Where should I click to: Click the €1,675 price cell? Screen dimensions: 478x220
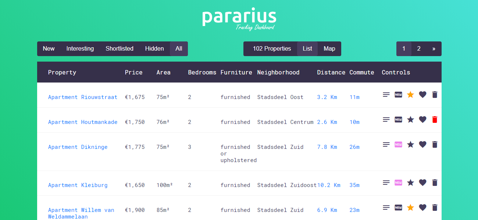[x=135, y=97]
